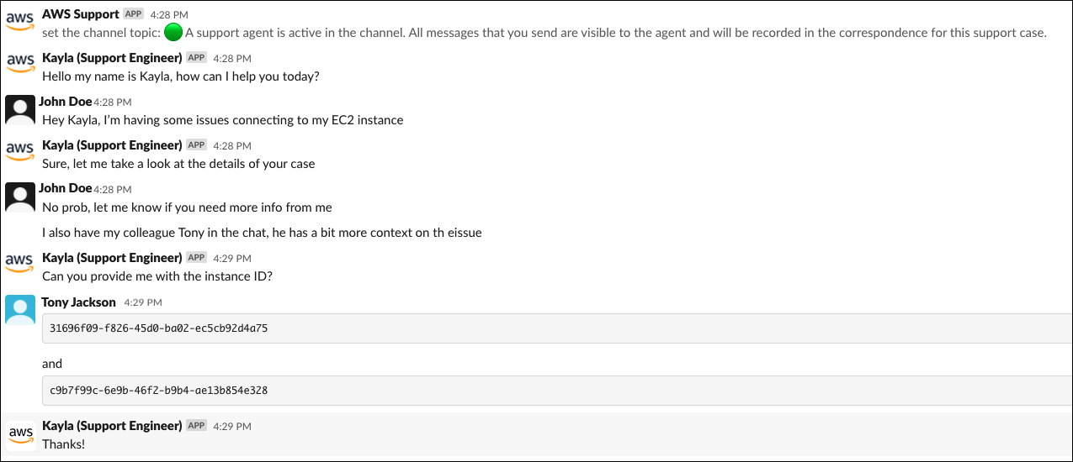Image resolution: width=1073 pixels, height=462 pixels.
Task: Click AWS avatar beside Kayla's greeting message
Action: (19, 65)
